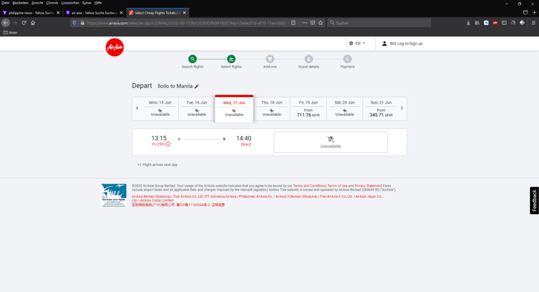This screenshot has height=292, width=539.
Task: Switch to the philippine news tab
Action: click(32, 13)
